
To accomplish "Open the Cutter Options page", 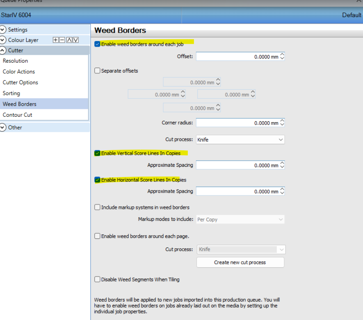I will (x=44, y=82).
